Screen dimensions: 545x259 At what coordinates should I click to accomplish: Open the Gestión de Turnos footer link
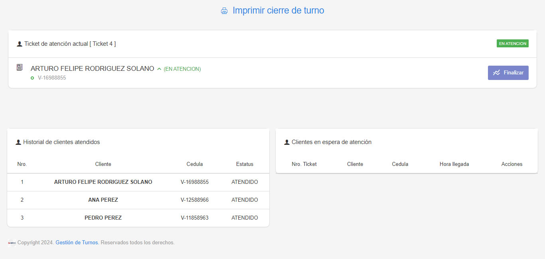77,242
